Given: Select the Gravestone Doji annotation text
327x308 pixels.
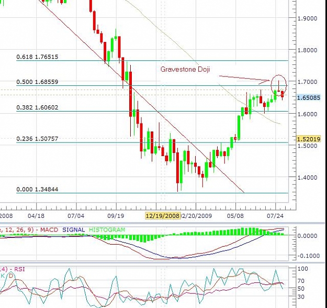Looking at the screenshot, I should pos(185,69).
